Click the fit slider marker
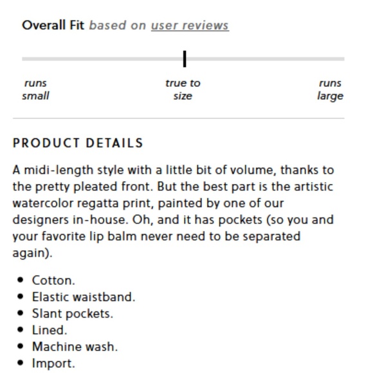 (x=185, y=59)
